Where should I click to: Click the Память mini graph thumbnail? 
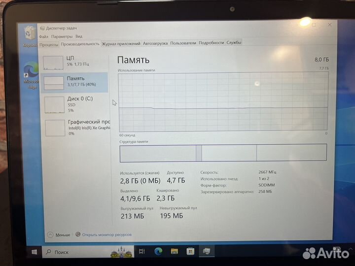coord(54,83)
